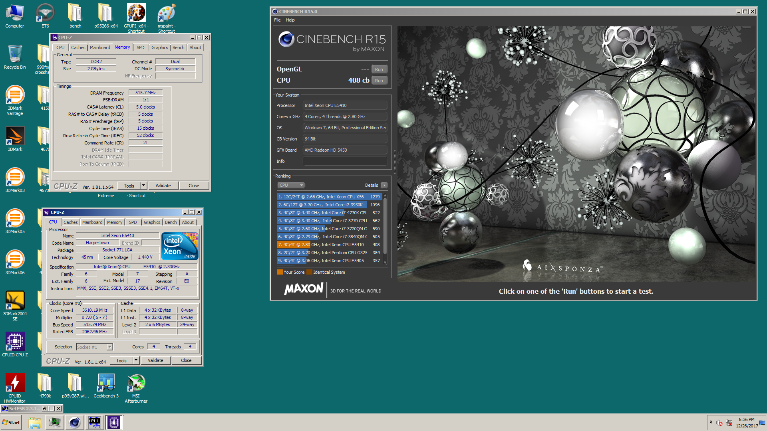This screenshot has height=431, width=767.
Task: Open the volume tray icon
Action: tap(719, 423)
